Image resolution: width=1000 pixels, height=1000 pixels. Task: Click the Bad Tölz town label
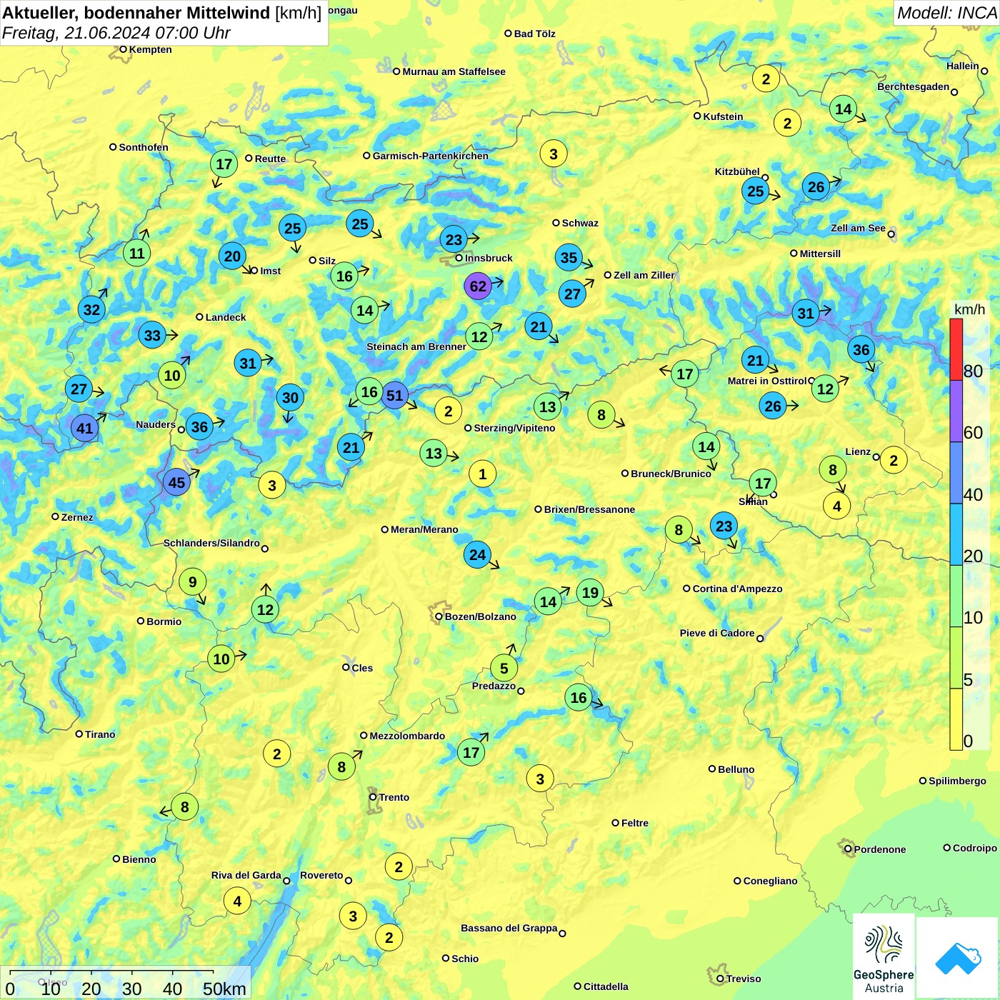534,34
